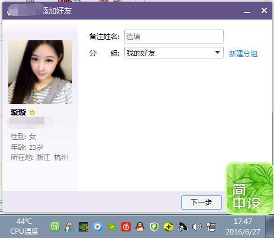Open the satellite dish tray icon

[182, 227]
